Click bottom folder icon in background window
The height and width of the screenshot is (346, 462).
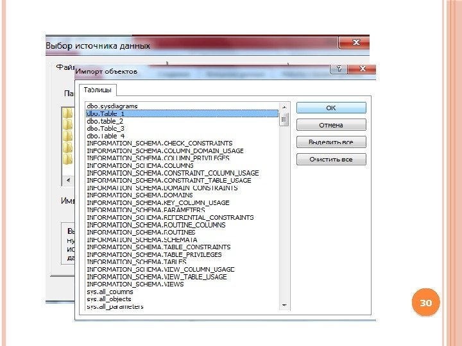(x=68, y=159)
